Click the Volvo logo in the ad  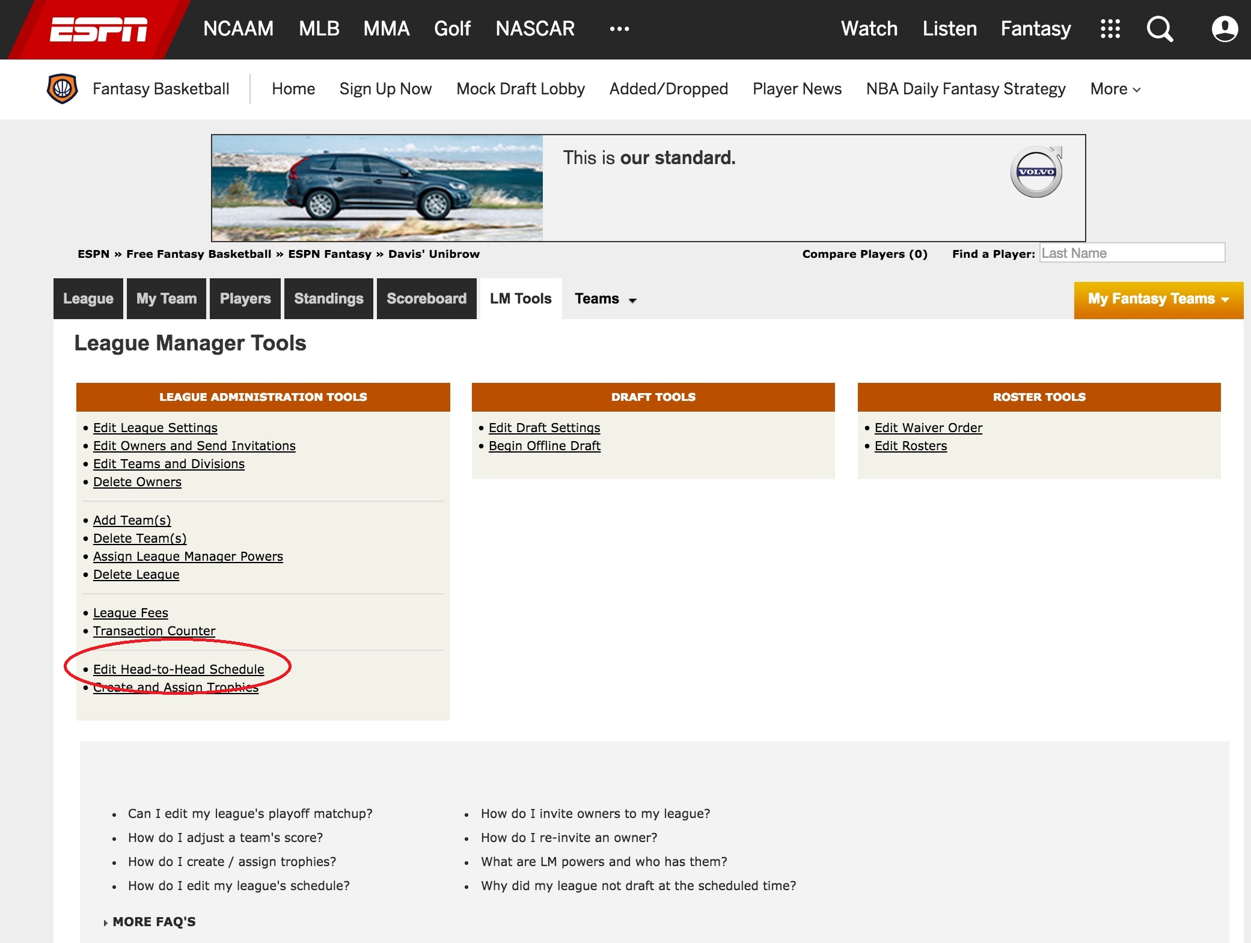1036,172
